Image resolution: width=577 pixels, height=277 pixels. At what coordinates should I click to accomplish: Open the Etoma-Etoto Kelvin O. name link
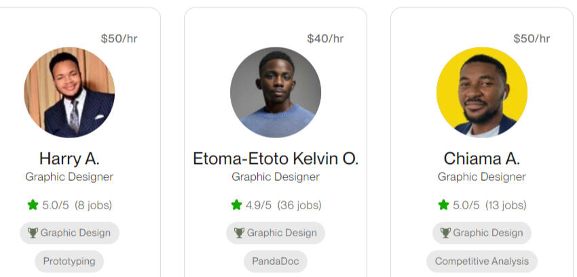pyautogui.click(x=276, y=159)
